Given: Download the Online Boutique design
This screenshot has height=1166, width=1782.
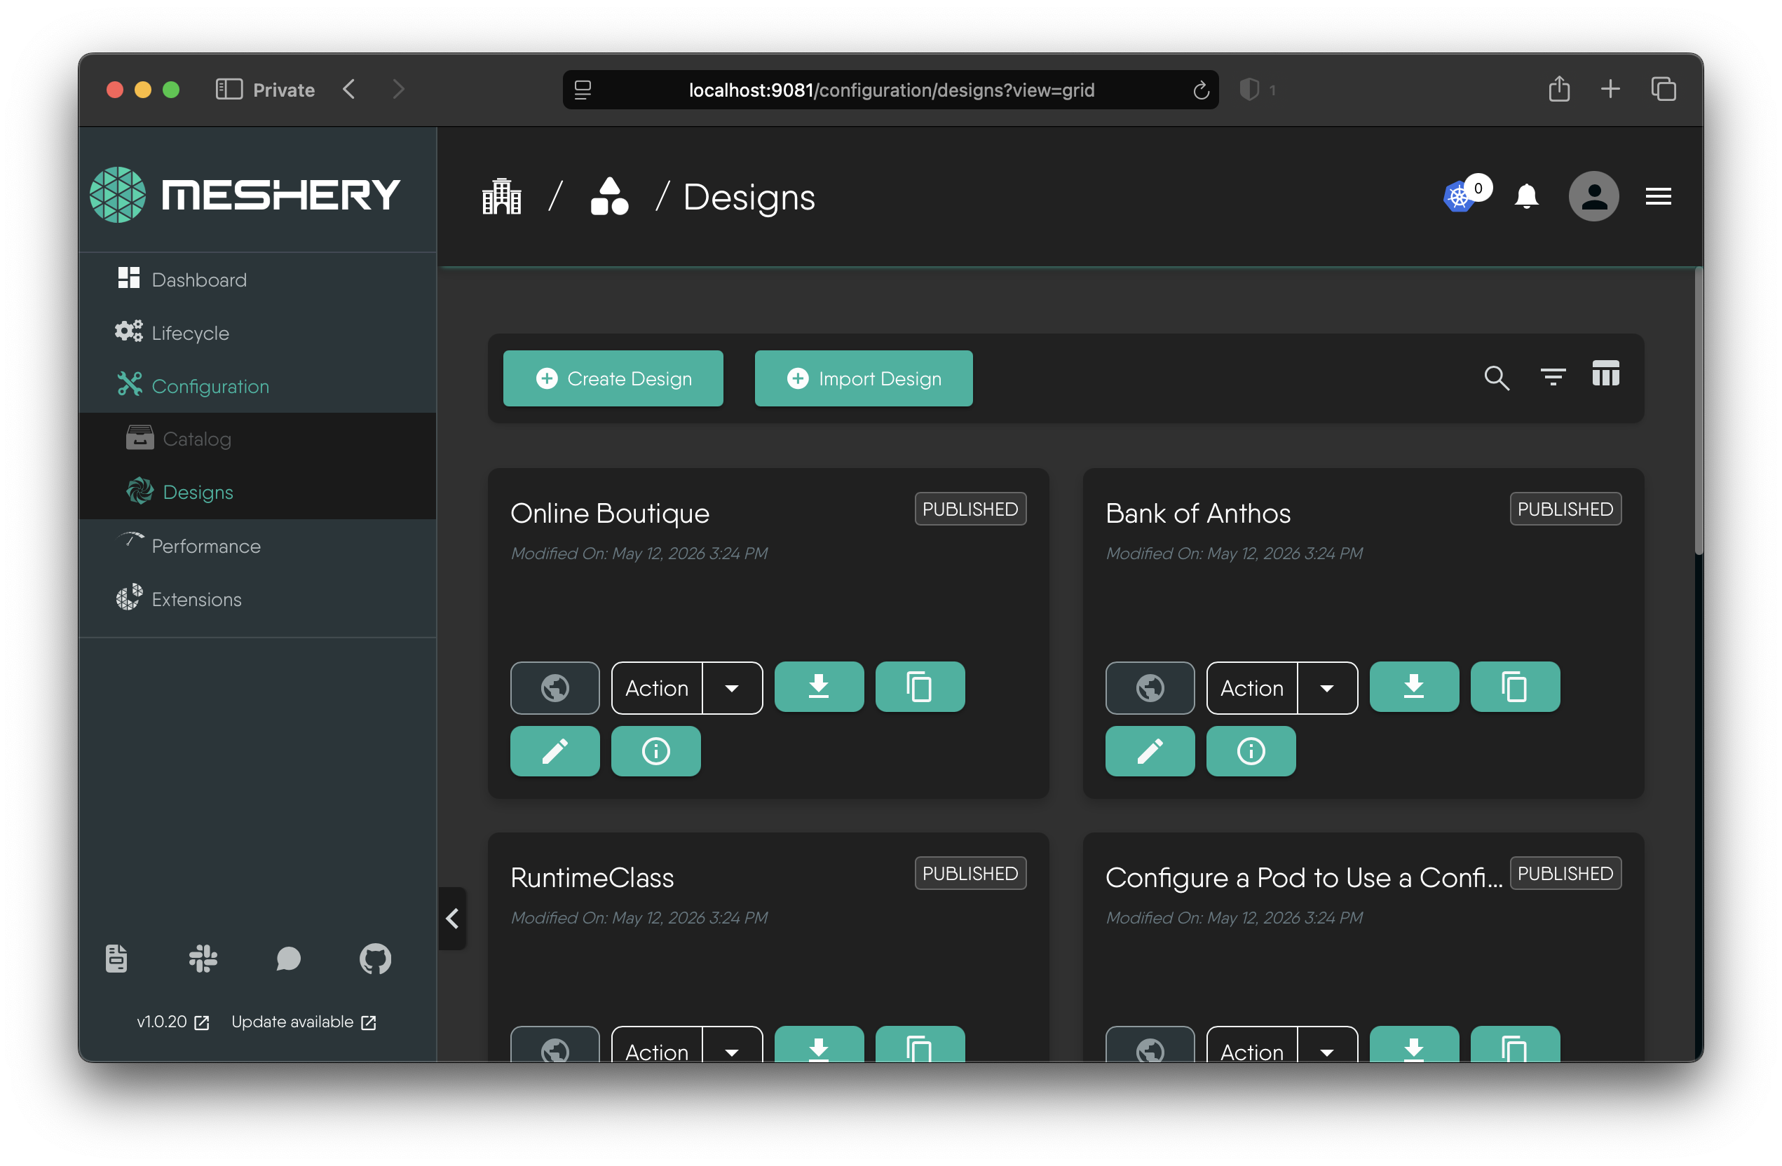Looking at the screenshot, I should (x=818, y=686).
